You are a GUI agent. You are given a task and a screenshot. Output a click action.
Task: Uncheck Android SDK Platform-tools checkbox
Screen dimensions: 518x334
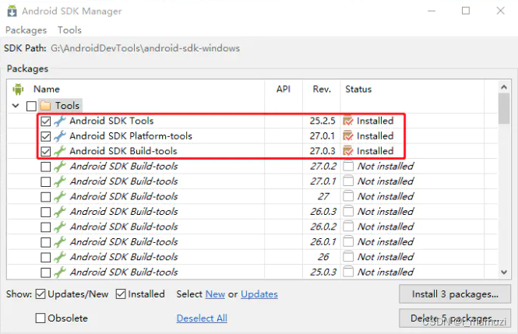coord(46,136)
